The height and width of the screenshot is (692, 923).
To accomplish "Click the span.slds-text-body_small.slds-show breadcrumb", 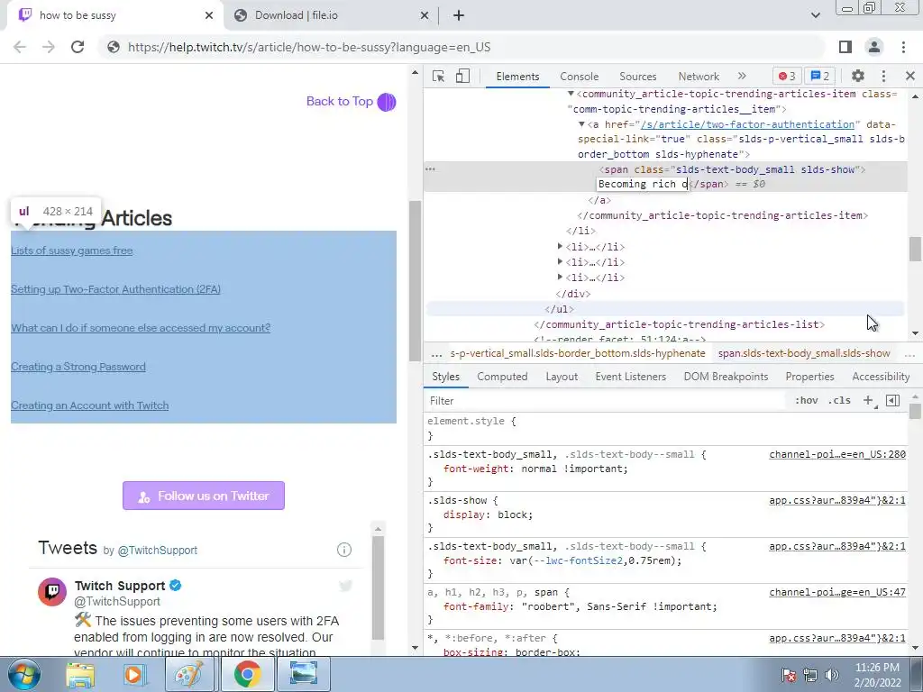I will point(803,353).
